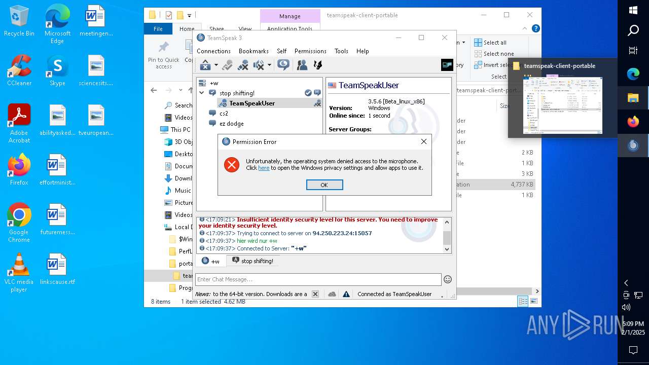The height and width of the screenshot is (365, 649).
Task: Click the chat log scroll-down arrow
Action: 447,249
